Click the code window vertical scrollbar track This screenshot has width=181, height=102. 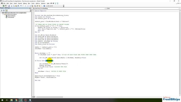coord(180,53)
